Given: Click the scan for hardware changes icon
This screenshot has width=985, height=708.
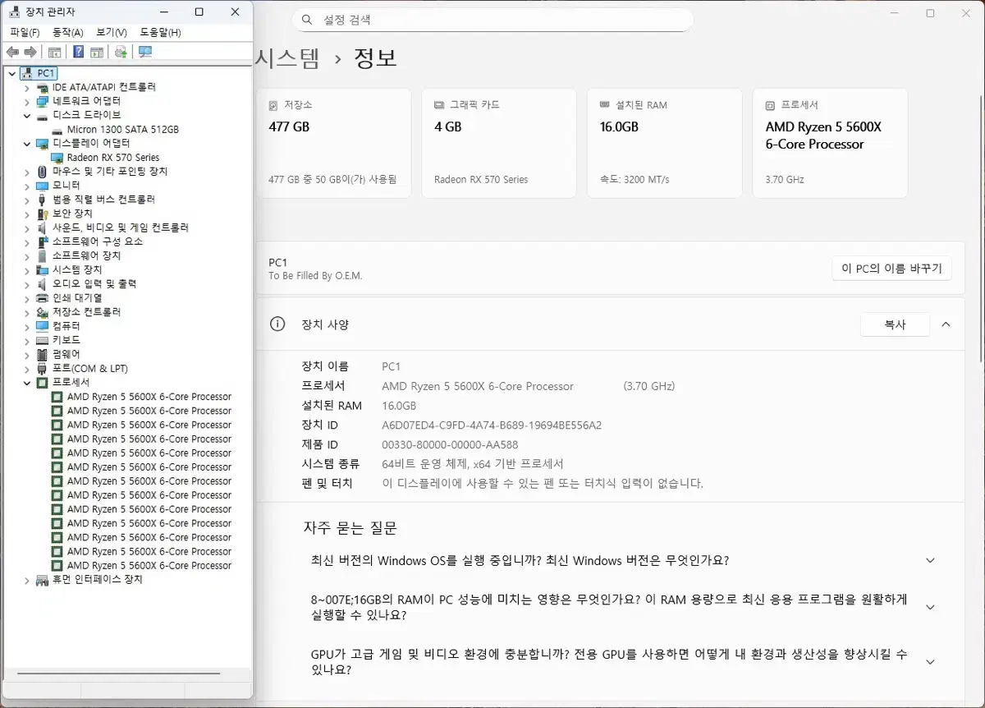Looking at the screenshot, I should click(x=145, y=52).
